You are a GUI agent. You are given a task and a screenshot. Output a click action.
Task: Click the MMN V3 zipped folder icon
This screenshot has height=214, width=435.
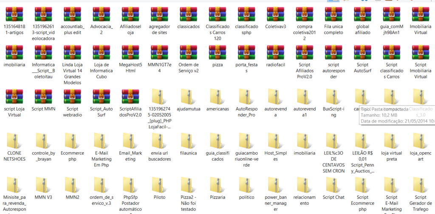(x=43, y=185)
